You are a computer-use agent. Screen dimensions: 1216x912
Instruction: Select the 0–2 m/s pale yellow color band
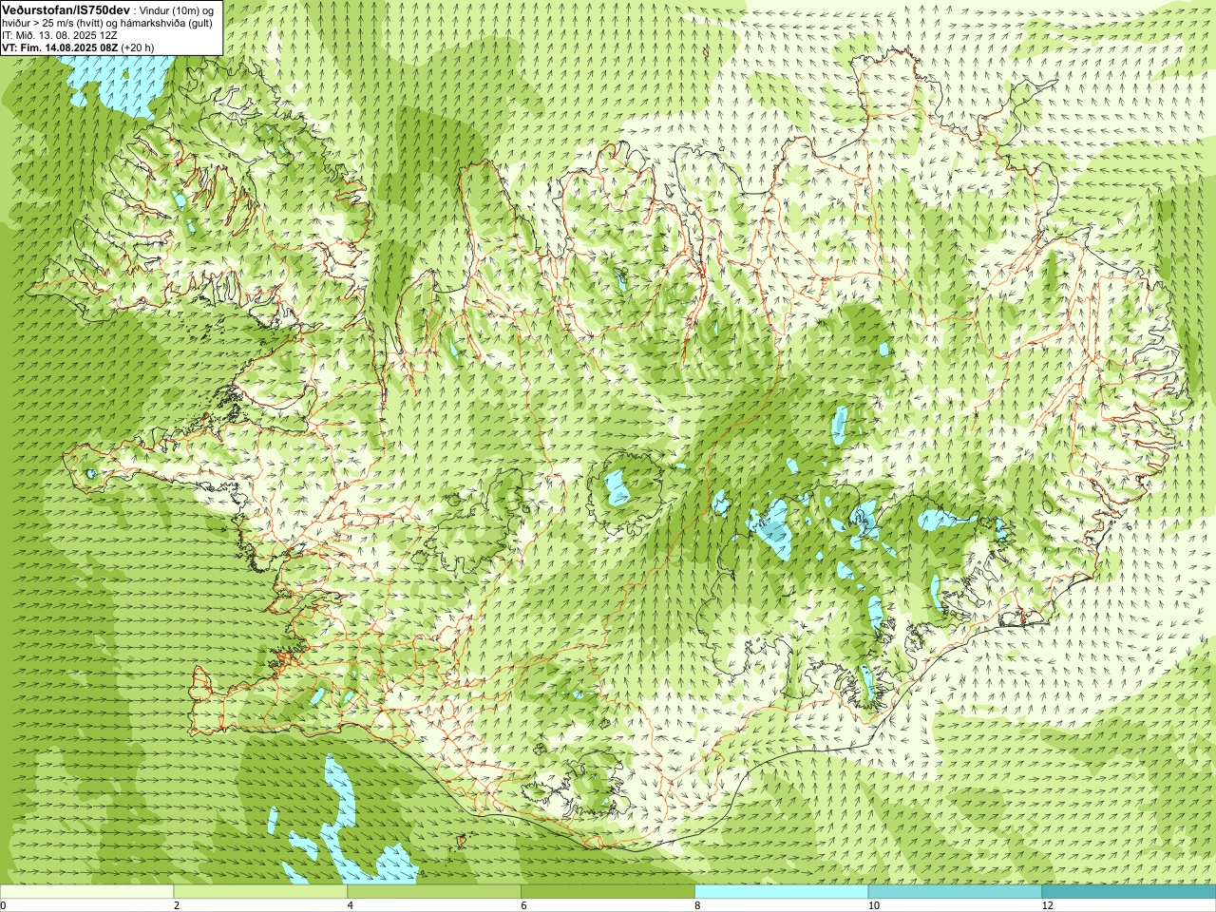point(87,892)
